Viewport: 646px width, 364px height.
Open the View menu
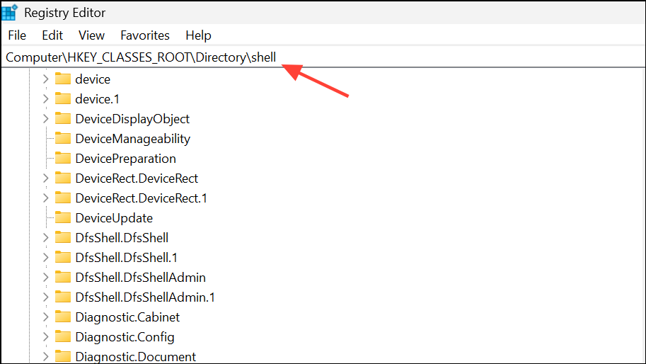[x=91, y=35]
